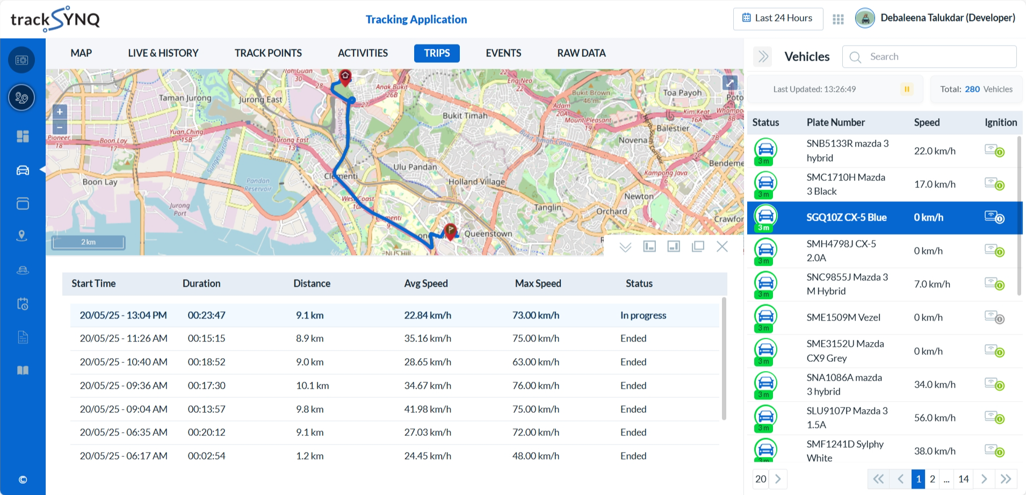Click the manual book icon in sidebar
This screenshot has height=495, width=1026.
click(x=22, y=370)
